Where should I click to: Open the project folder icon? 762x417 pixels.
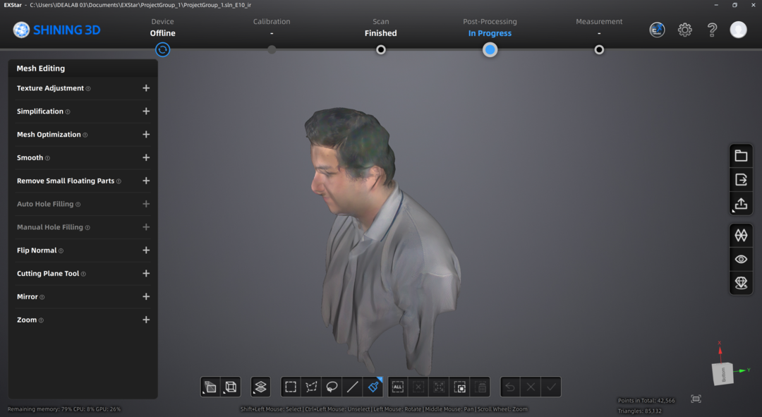(741, 155)
